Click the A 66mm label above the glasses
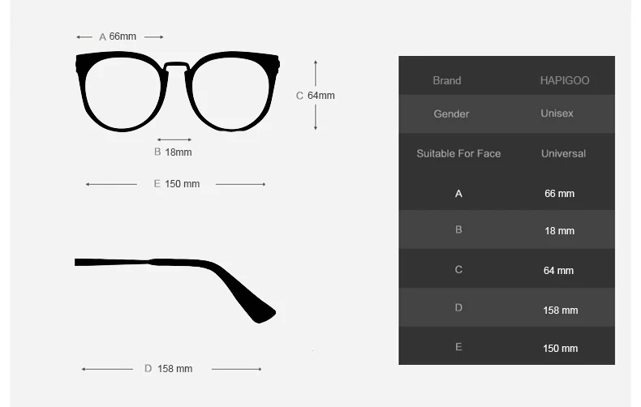 click(118, 36)
